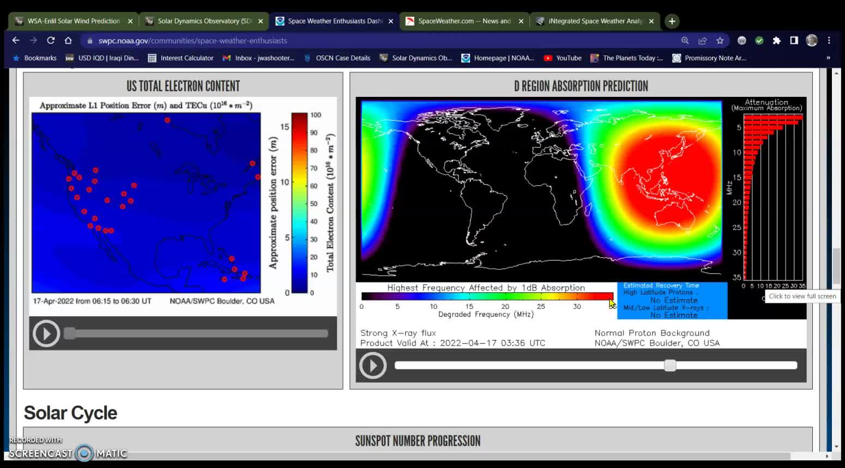
Task: Open the Extensions puzzle icon
Action: [777, 40]
